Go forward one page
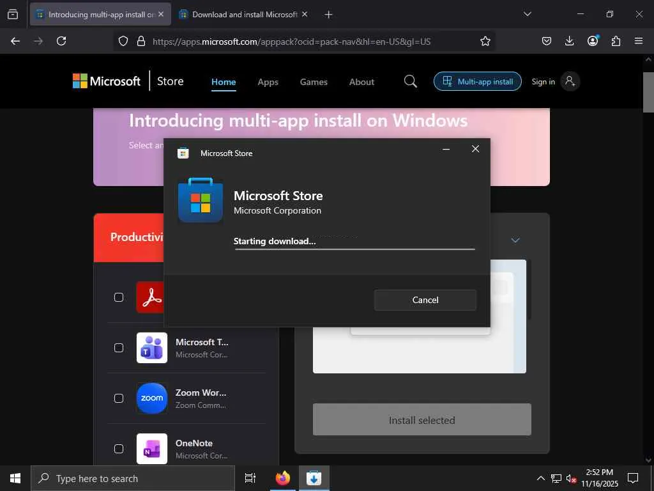The width and height of the screenshot is (654, 491). click(38, 41)
